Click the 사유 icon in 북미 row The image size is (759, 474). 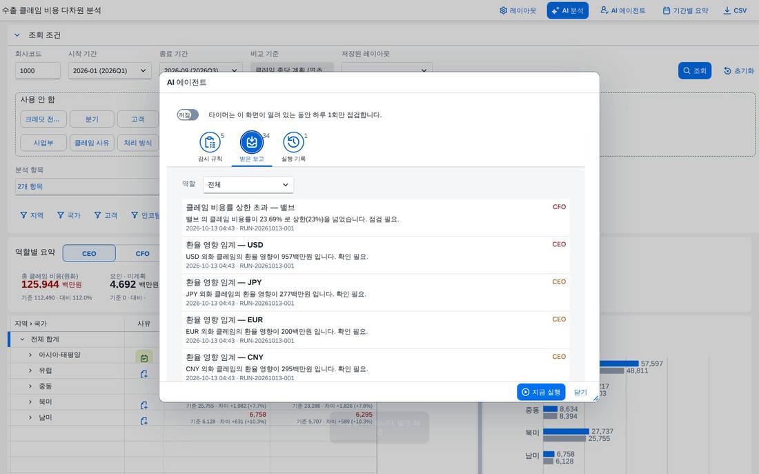click(144, 405)
